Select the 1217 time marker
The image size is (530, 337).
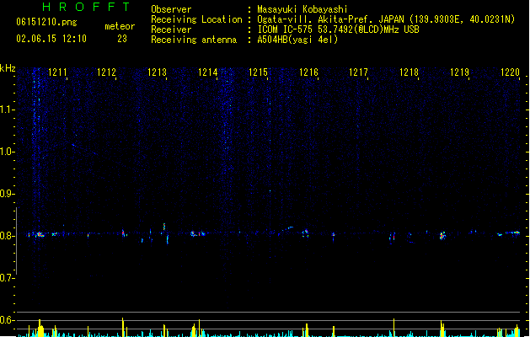click(x=358, y=72)
